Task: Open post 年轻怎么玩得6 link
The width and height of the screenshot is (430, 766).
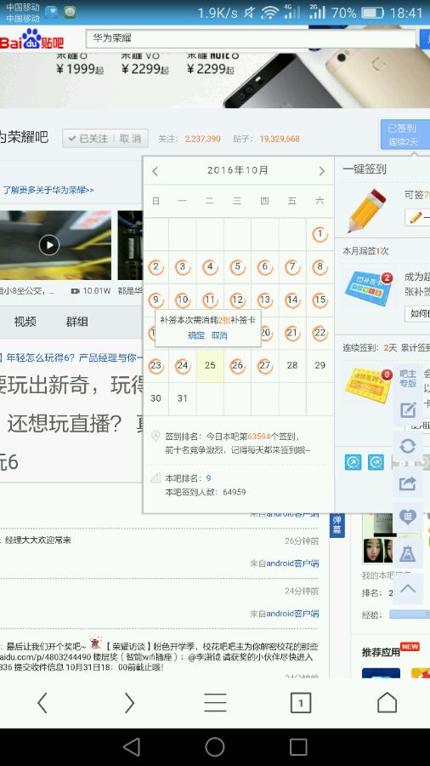Action: click(73, 357)
